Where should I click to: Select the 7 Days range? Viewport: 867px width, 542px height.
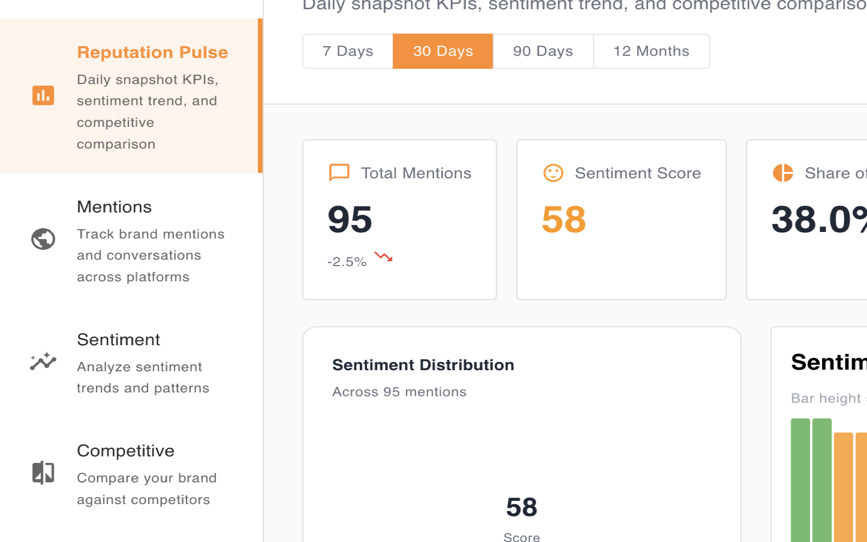348,51
